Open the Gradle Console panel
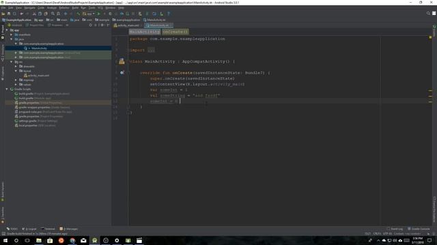Viewport: 437px width, 245px height. click(419, 229)
